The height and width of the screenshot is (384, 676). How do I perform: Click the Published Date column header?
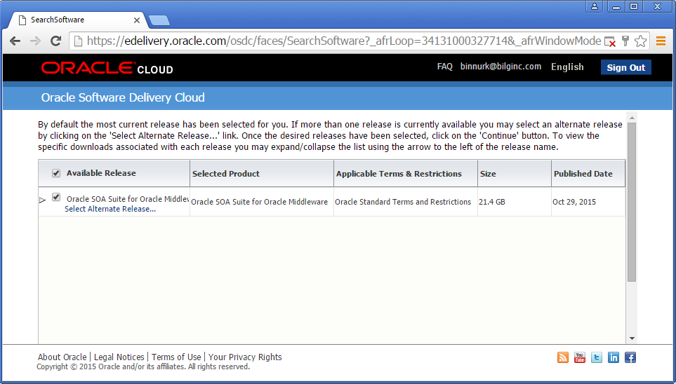click(x=588, y=174)
